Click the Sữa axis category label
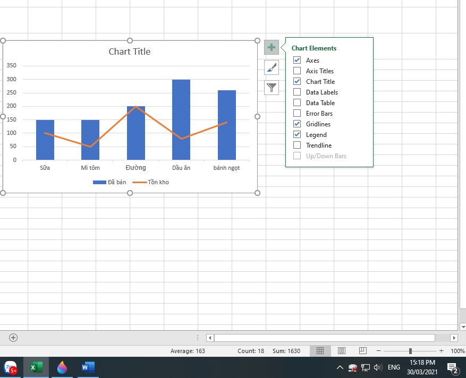Screen dimensions: 466x378 [45, 168]
